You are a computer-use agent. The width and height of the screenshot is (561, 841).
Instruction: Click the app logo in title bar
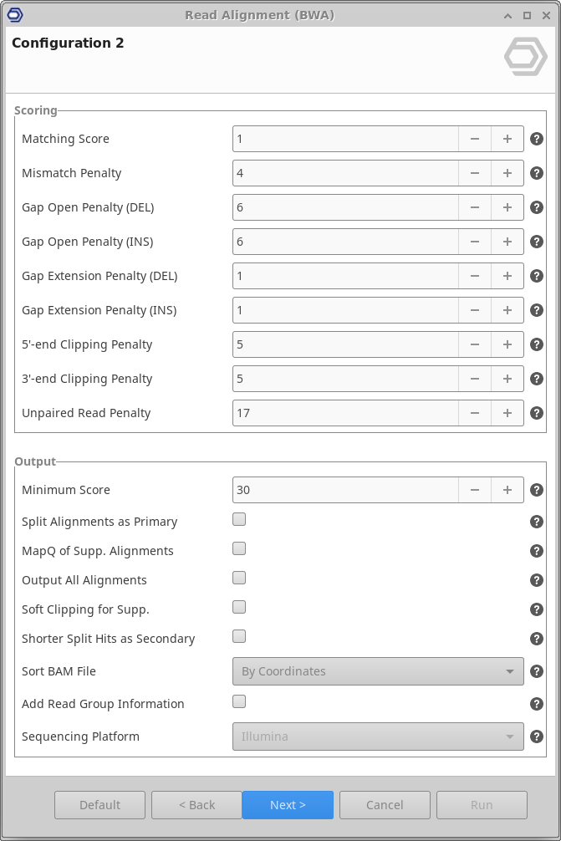pos(14,15)
